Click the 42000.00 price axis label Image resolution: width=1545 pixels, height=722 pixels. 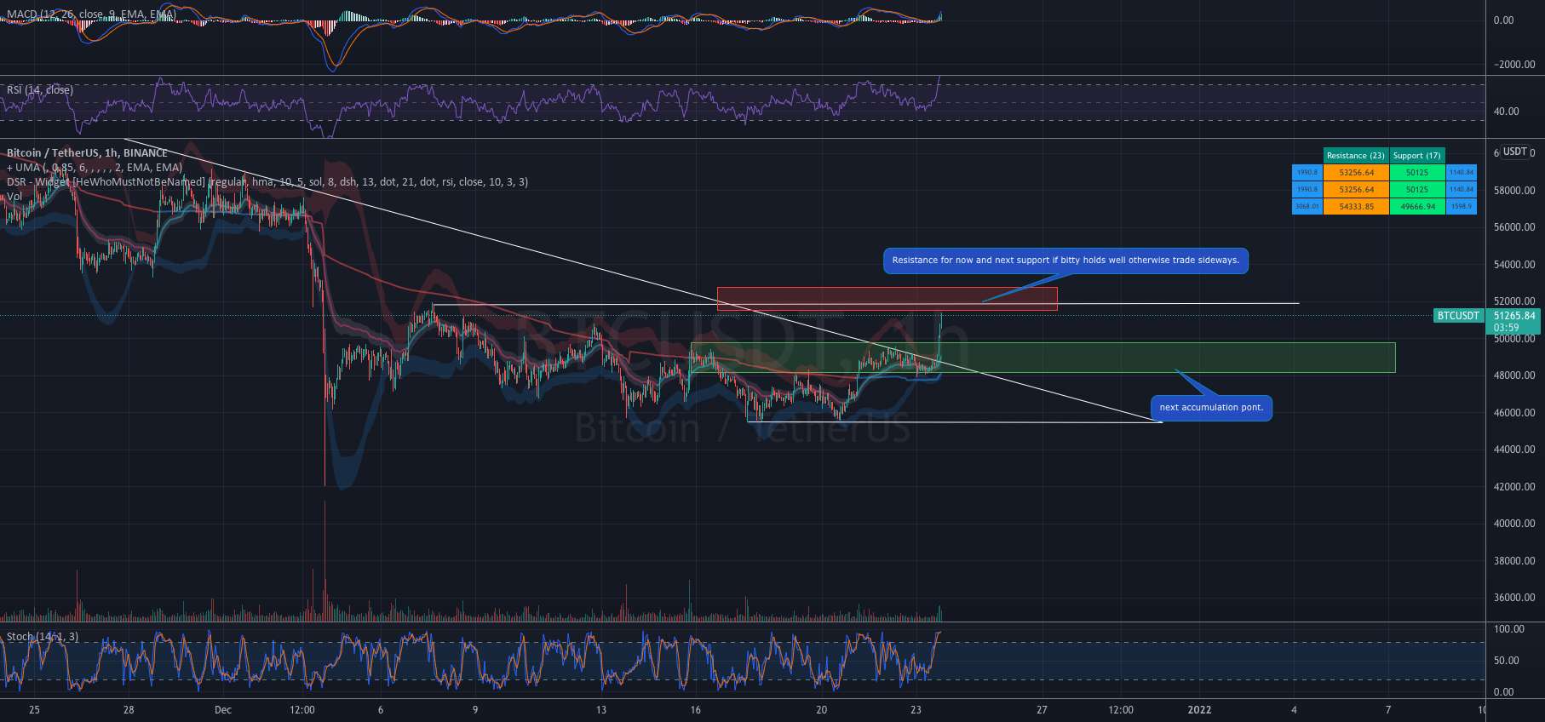pyautogui.click(x=1514, y=487)
